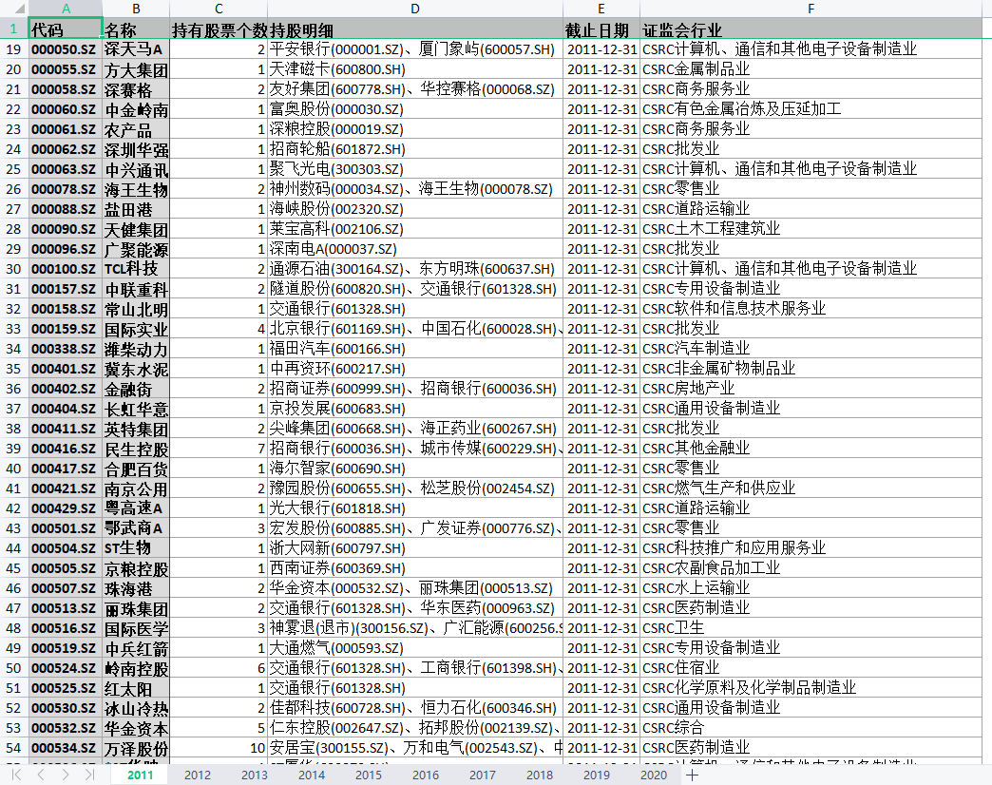Click the 证监会行业 header cell

tap(811, 29)
